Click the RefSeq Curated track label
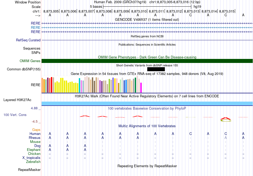The image size is (253, 176). pyautogui.click(x=28, y=40)
